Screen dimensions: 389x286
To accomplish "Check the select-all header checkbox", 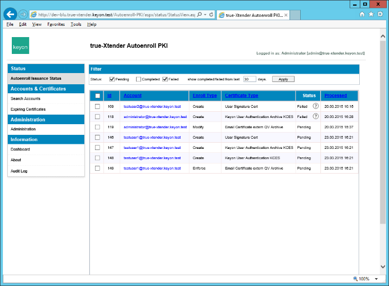I will (x=97, y=96).
